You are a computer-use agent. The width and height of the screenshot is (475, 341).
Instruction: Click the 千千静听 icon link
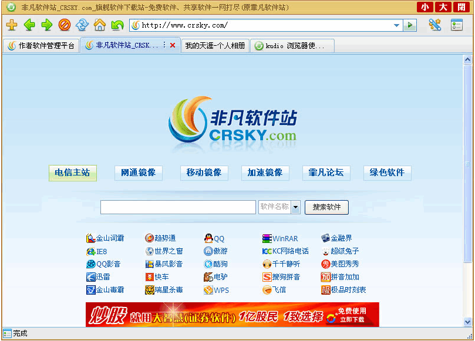(281, 264)
